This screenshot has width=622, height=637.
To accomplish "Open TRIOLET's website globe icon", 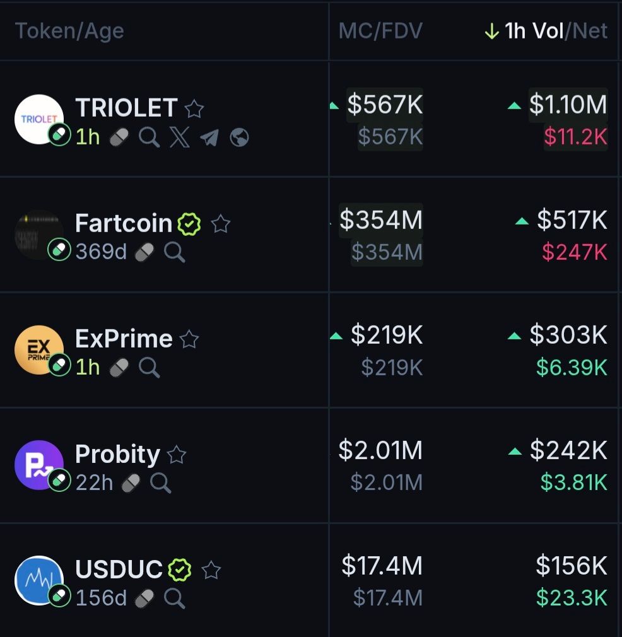I will (239, 137).
